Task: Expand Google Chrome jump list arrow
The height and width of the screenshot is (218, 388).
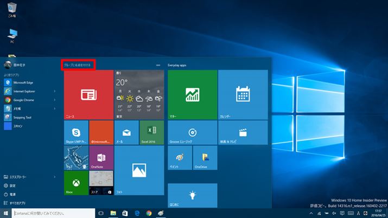Action: [55, 100]
